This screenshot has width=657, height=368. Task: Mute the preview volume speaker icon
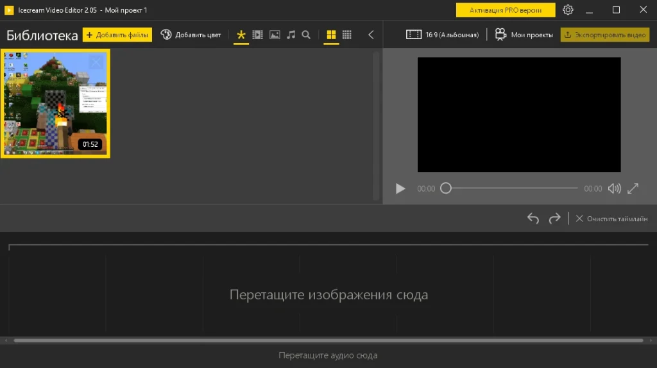pyautogui.click(x=614, y=188)
